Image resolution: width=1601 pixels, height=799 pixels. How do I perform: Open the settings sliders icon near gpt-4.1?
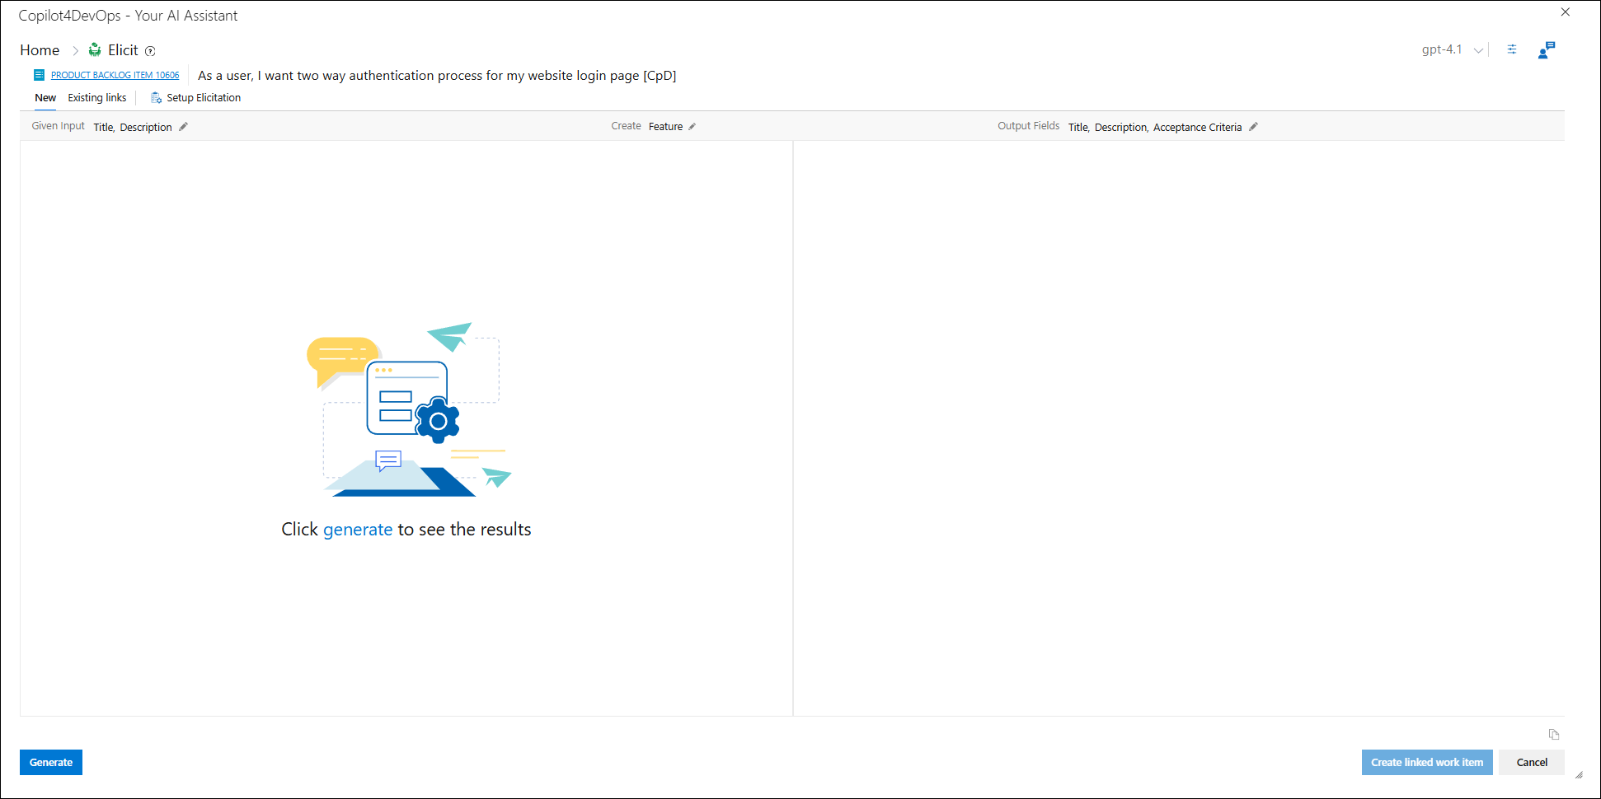point(1512,49)
